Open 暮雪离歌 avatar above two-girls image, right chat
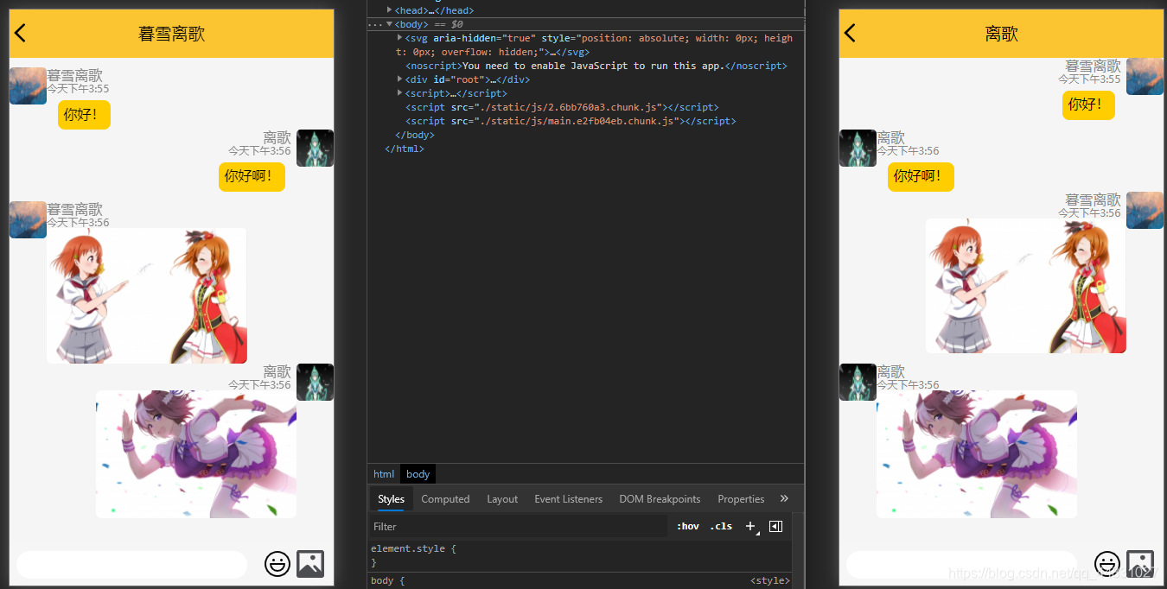Viewport: 1167px width, 589px height. pyautogui.click(x=1145, y=210)
